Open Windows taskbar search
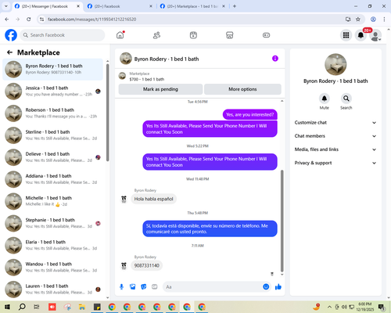 pyautogui.click(x=22, y=307)
